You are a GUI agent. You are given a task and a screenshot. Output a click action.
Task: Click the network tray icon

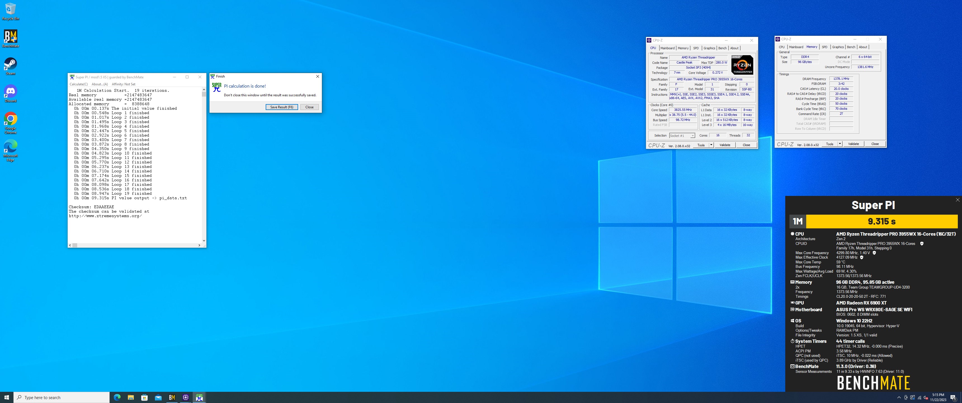click(919, 397)
